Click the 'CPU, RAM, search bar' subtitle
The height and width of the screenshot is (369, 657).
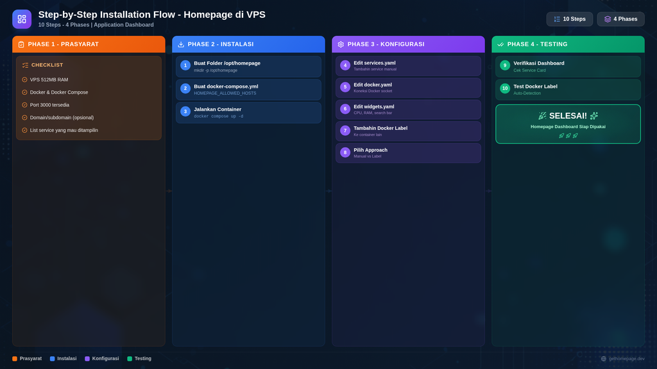click(x=373, y=113)
